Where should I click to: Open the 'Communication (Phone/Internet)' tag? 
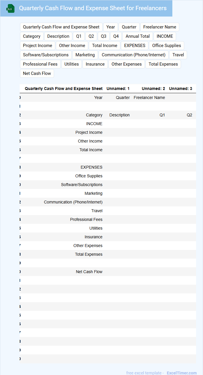click(x=134, y=55)
